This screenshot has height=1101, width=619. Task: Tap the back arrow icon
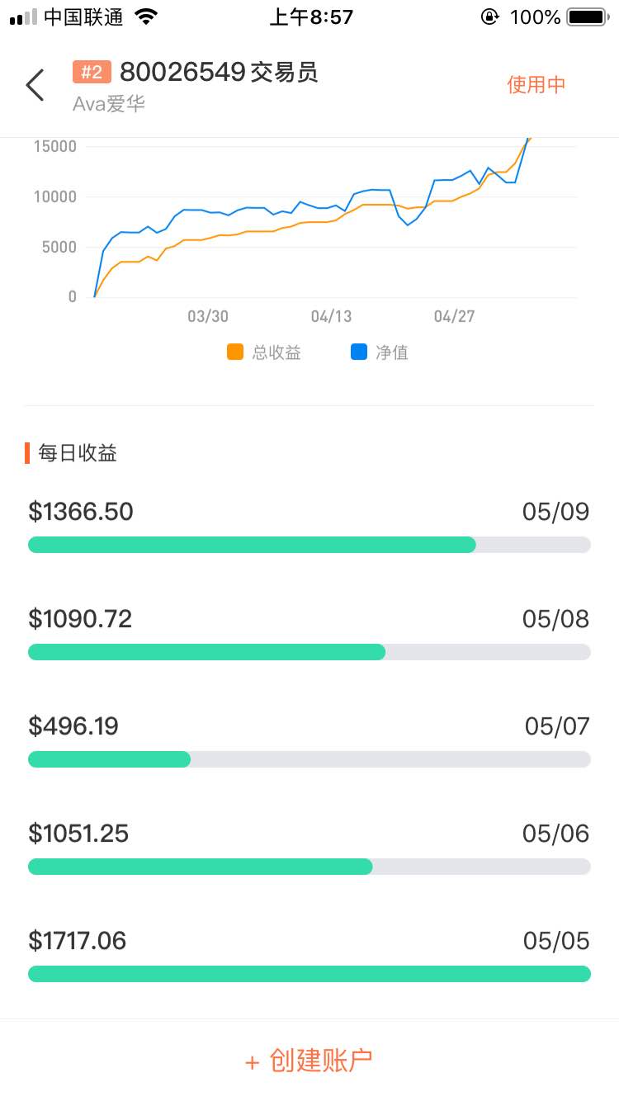[x=35, y=85]
